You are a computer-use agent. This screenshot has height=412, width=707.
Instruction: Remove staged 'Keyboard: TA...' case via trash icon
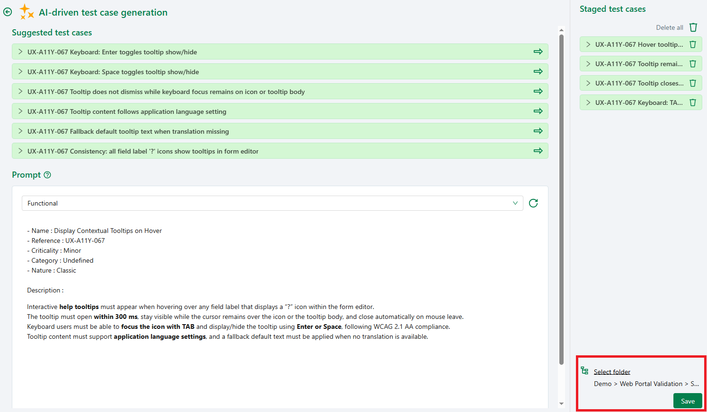693,102
